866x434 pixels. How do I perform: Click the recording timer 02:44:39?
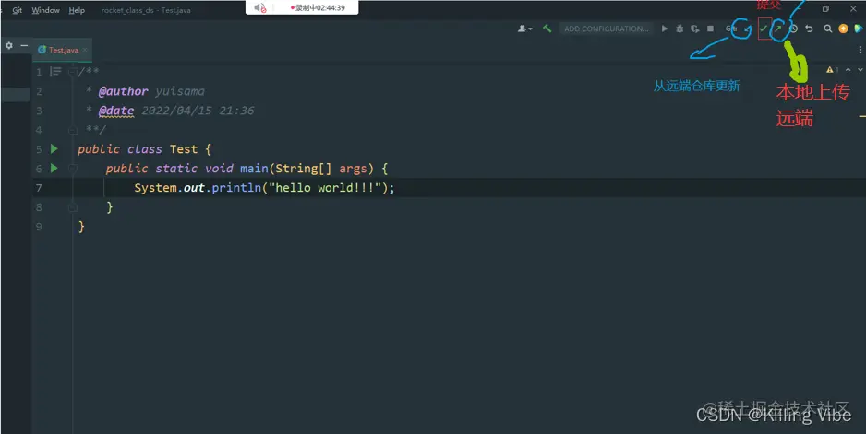click(x=331, y=7)
